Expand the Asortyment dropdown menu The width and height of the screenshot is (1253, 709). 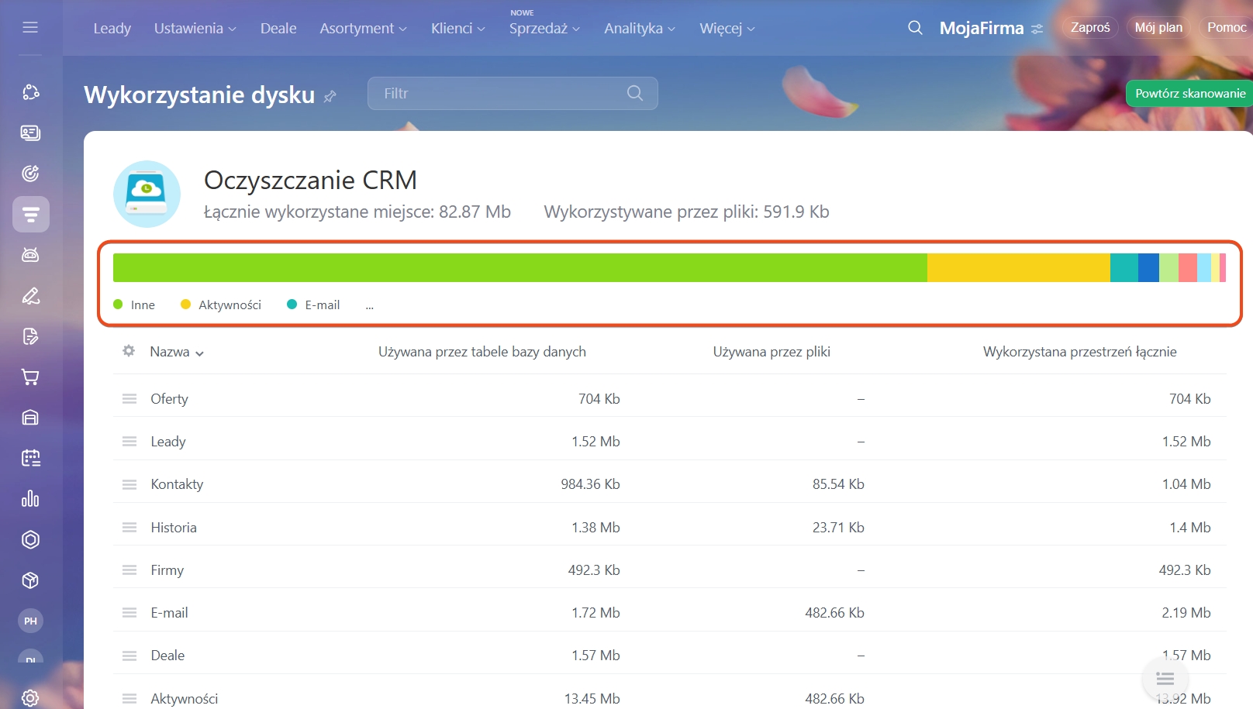point(363,29)
